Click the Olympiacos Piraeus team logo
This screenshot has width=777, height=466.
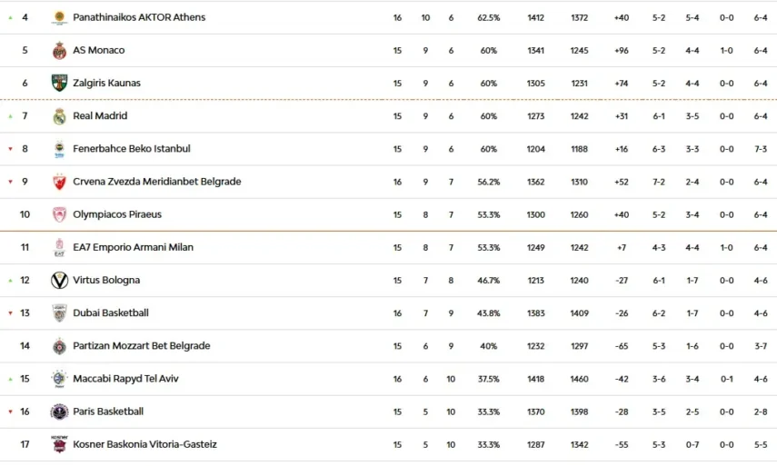pos(59,215)
